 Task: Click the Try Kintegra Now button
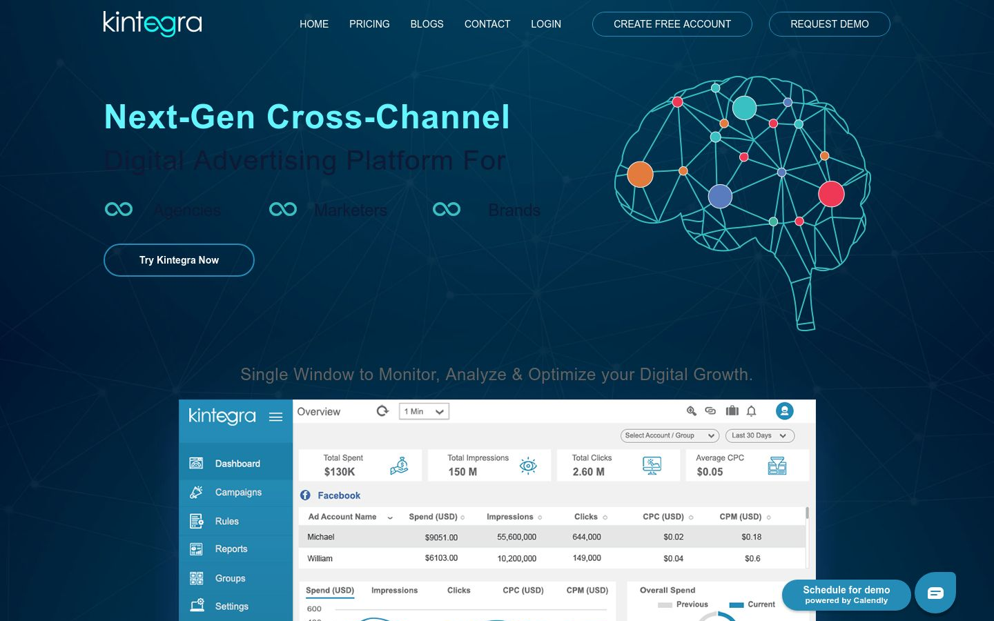tap(179, 260)
